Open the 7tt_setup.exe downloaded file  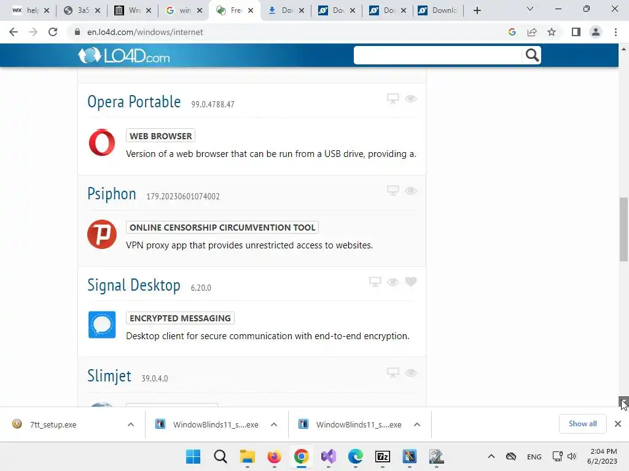53,424
